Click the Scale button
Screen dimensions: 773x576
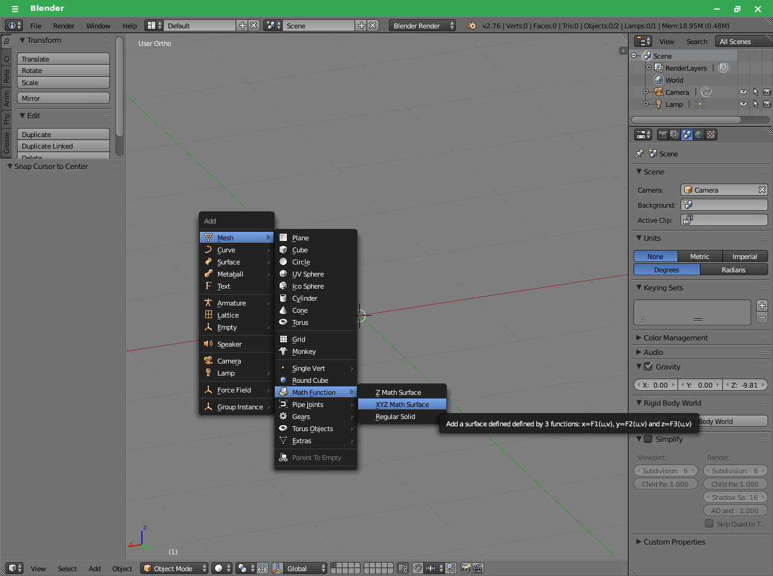(63, 83)
